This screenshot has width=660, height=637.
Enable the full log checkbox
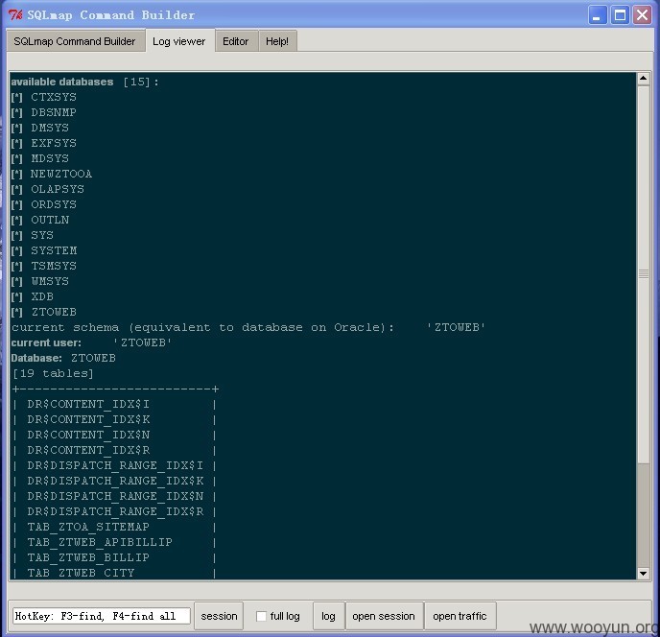click(261, 616)
